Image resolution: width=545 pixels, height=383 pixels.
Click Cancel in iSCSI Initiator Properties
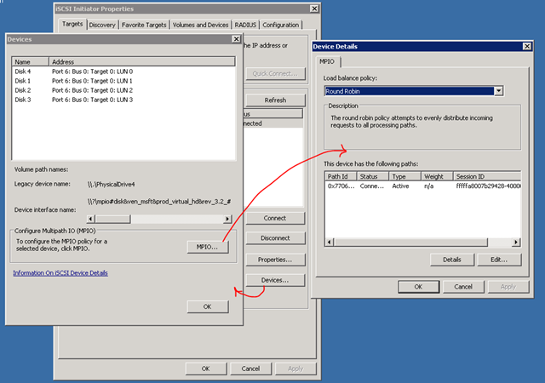[250, 369]
